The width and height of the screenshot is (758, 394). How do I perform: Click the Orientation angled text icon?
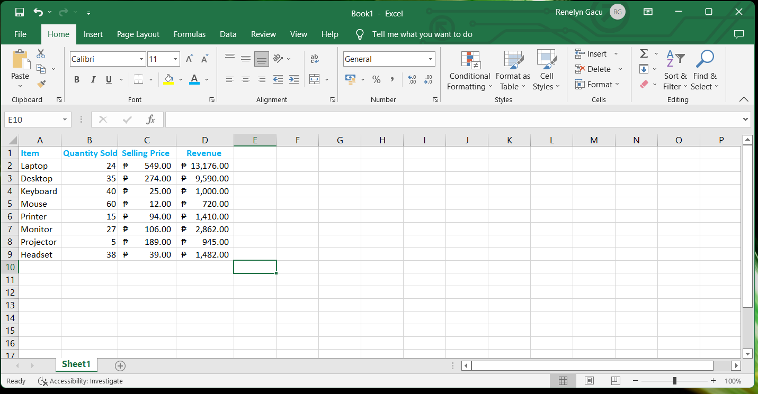coord(278,59)
